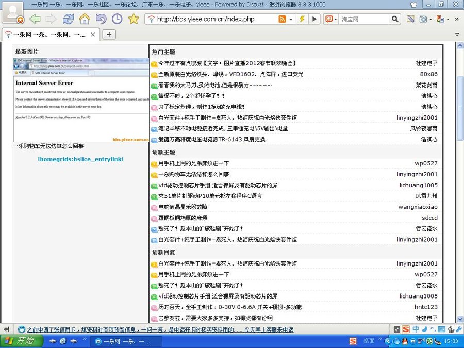This screenshot has height=348, width=464.
Task: Expand the screenshot tool dropdown arrow
Action: coord(430,19)
